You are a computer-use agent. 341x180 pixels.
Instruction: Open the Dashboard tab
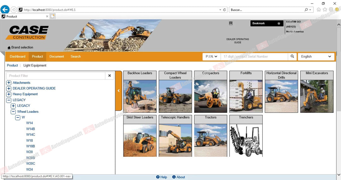[x=17, y=56]
